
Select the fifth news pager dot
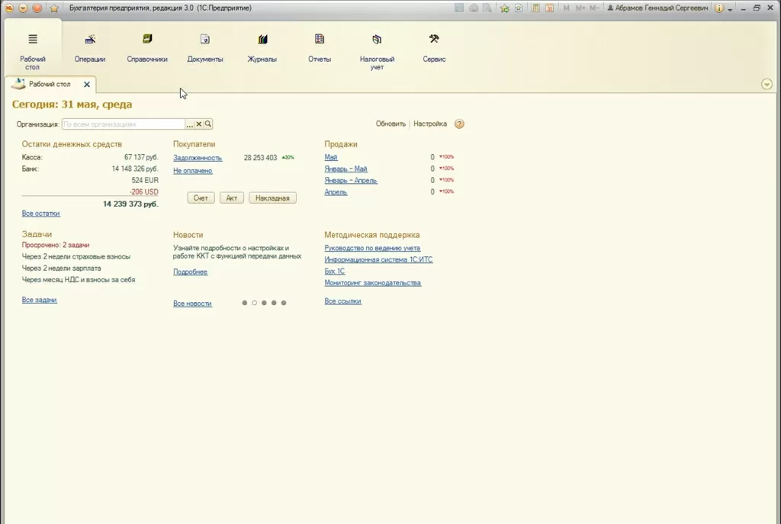[x=284, y=303]
